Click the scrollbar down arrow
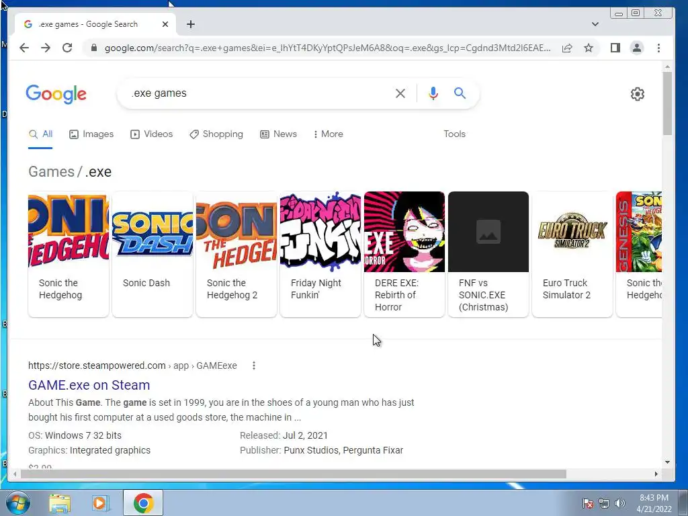This screenshot has width=688, height=516. click(667, 462)
